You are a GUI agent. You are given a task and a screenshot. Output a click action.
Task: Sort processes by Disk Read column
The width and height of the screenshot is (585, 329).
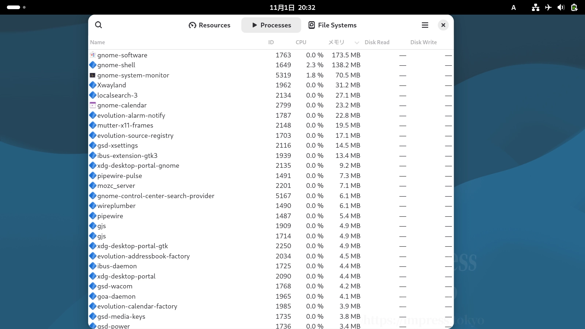click(377, 42)
